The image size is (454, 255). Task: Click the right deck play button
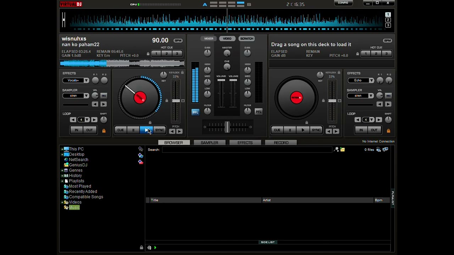click(303, 130)
